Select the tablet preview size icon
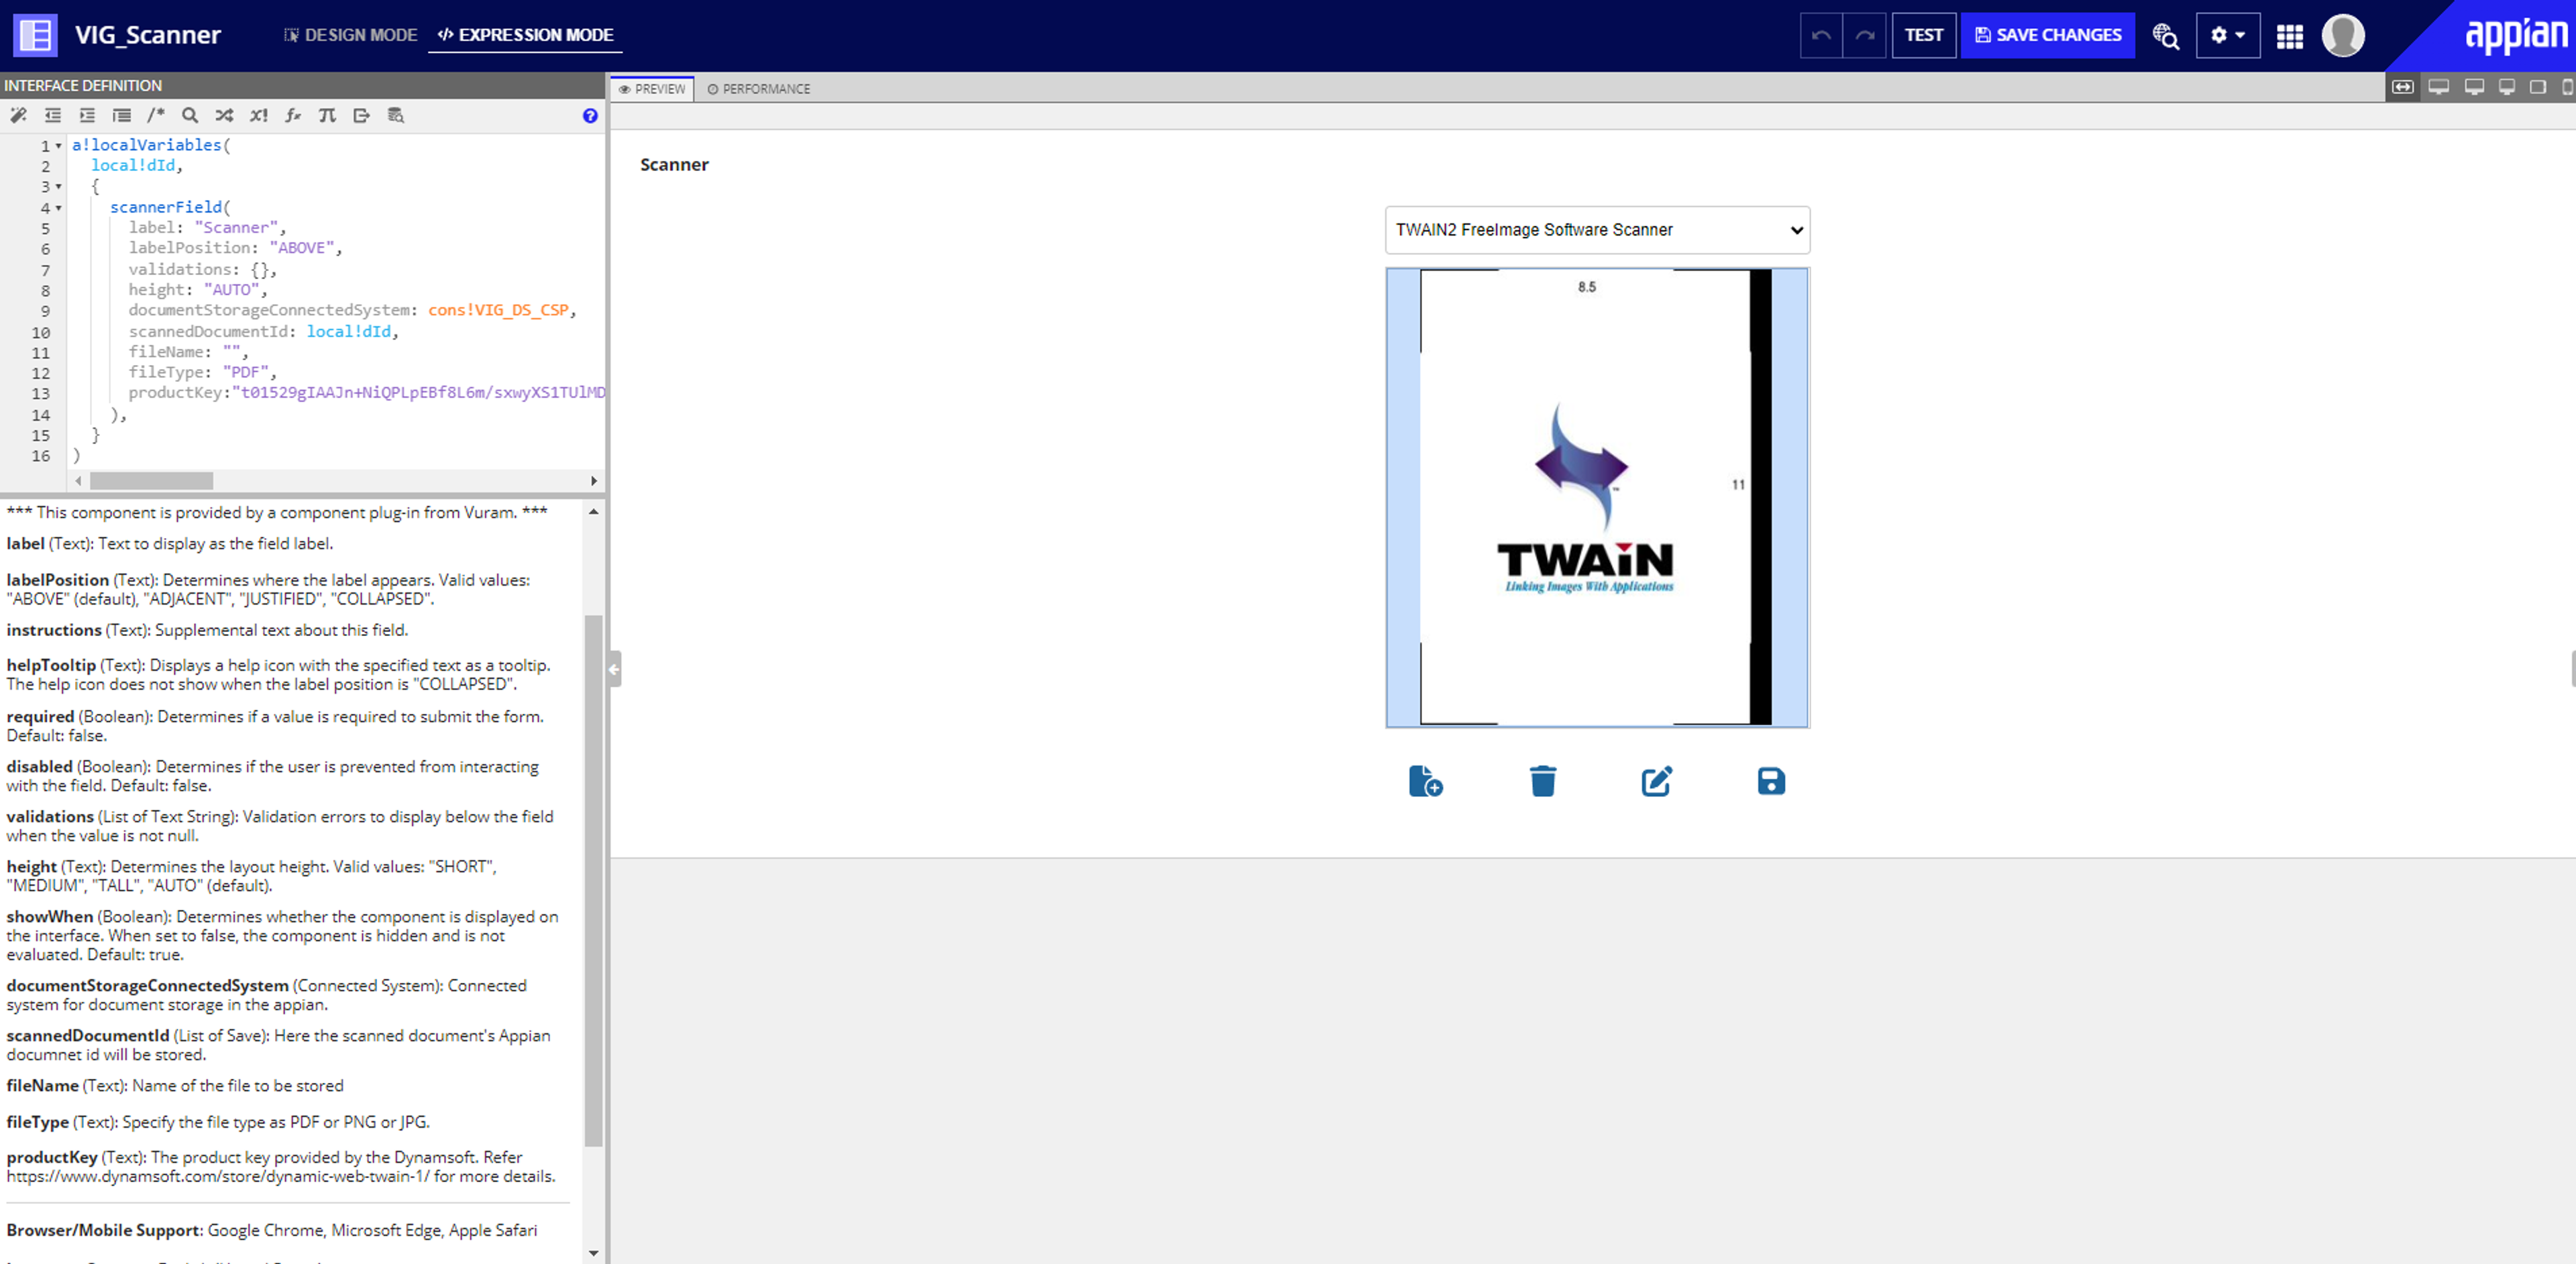 coord(2537,87)
